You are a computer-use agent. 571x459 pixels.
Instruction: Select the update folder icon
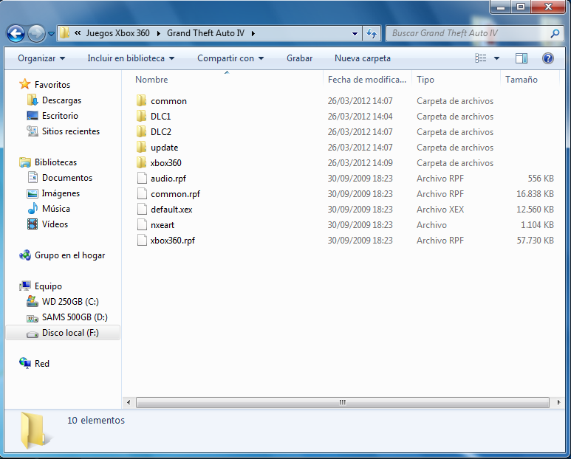[x=142, y=148]
